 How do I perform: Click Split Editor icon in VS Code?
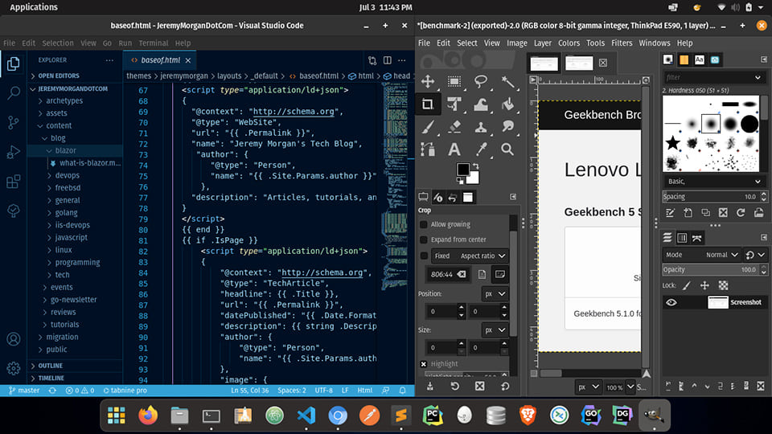click(x=388, y=60)
